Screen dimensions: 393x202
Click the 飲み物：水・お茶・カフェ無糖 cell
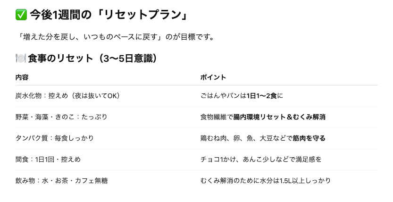tap(62, 181)
